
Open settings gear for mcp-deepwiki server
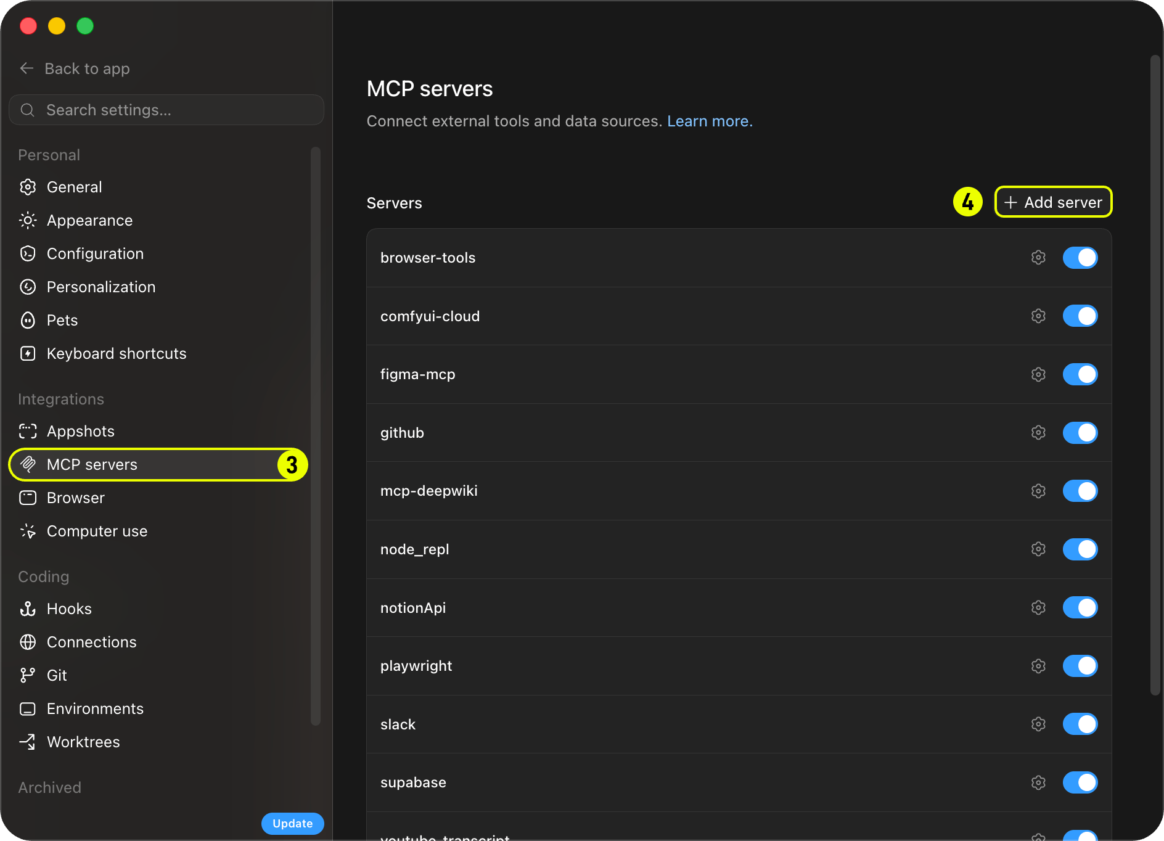tap(1038, 491)
